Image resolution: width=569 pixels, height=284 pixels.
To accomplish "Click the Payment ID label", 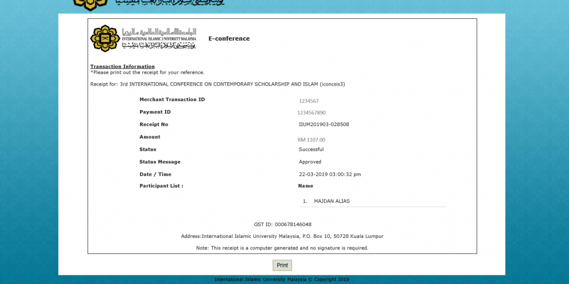I will (155, 112).
